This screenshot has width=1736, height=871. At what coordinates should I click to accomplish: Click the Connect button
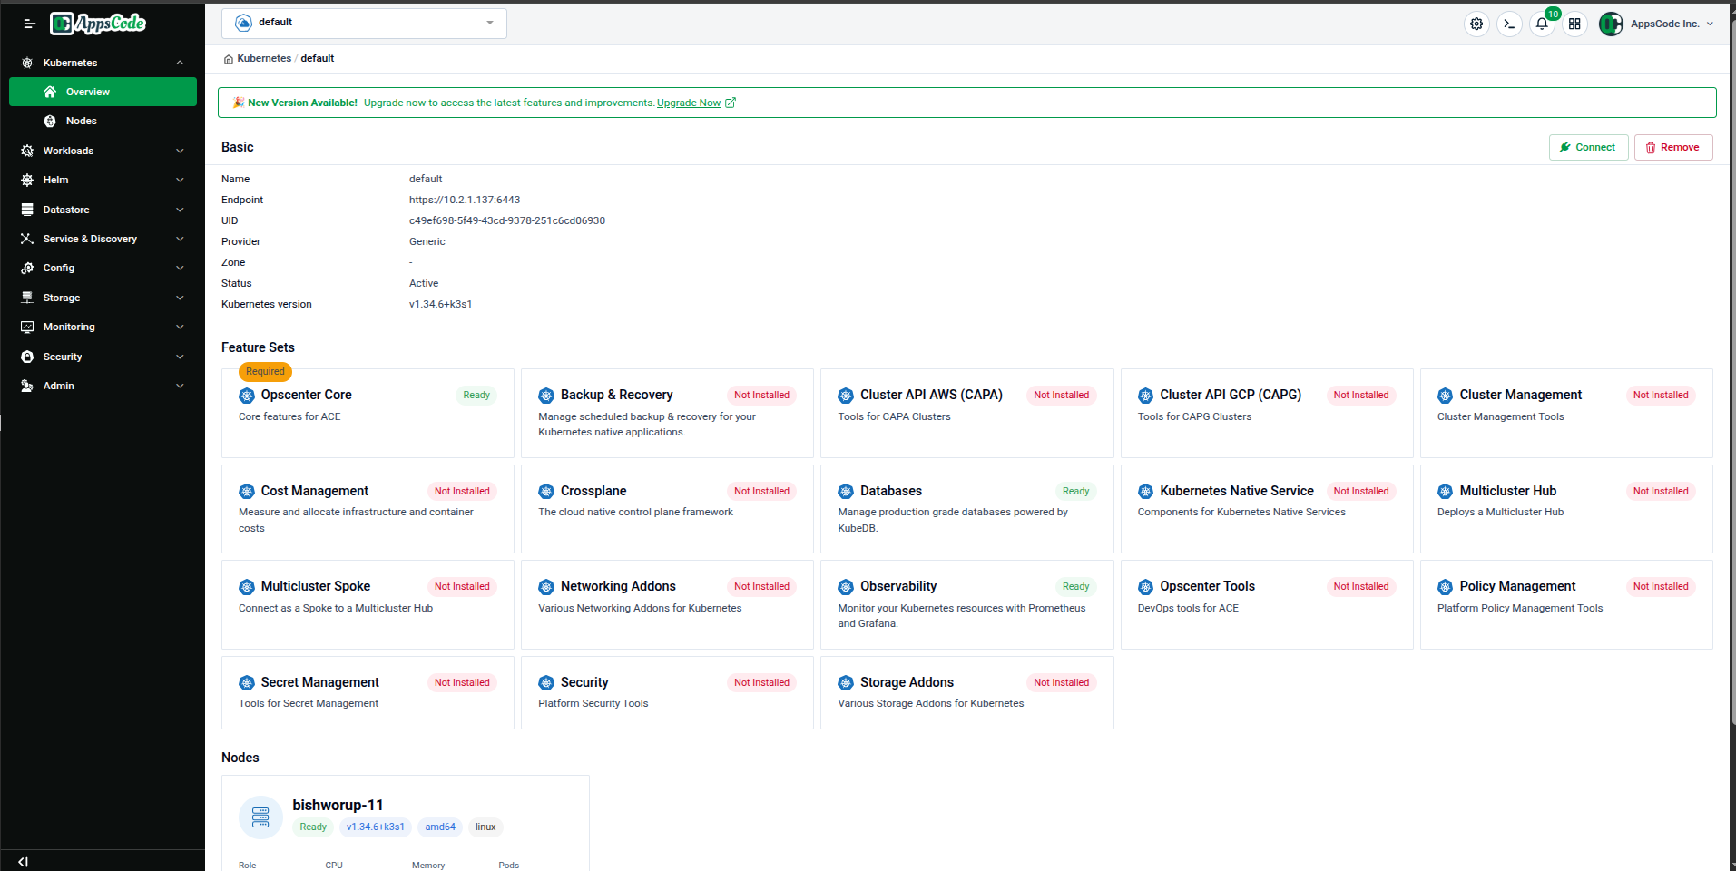(x=1588, y=147)
